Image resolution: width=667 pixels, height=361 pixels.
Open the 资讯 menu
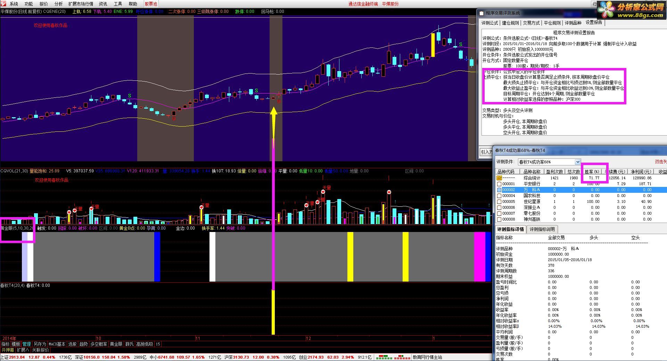103,4
